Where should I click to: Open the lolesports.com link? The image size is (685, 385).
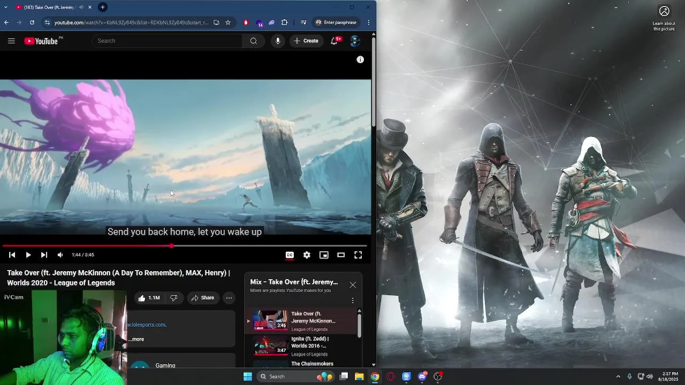click(x=147, y=325)
